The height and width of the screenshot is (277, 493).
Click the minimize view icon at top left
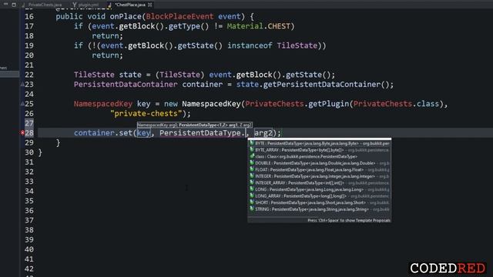(5, 4)
